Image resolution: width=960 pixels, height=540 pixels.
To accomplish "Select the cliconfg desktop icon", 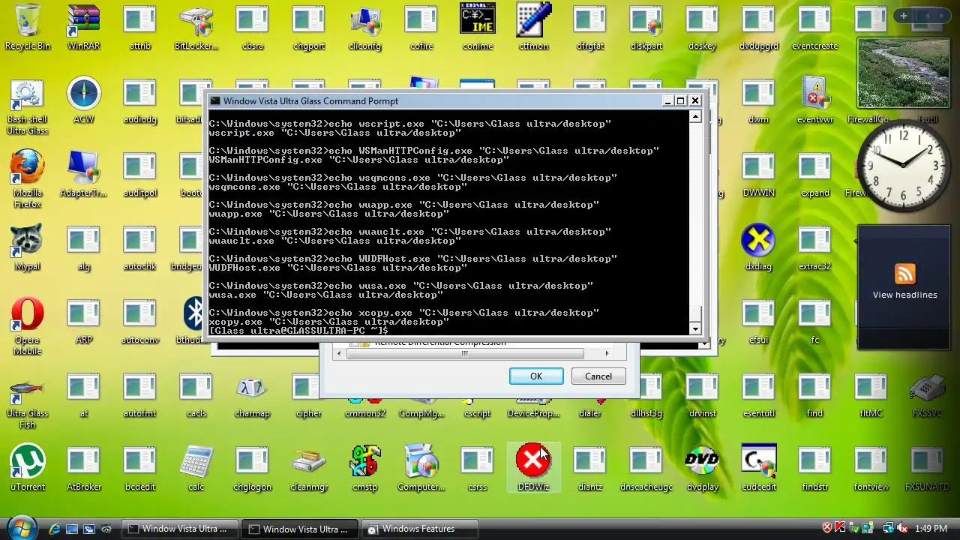I will pyautogui.click(x=365, y=28).
